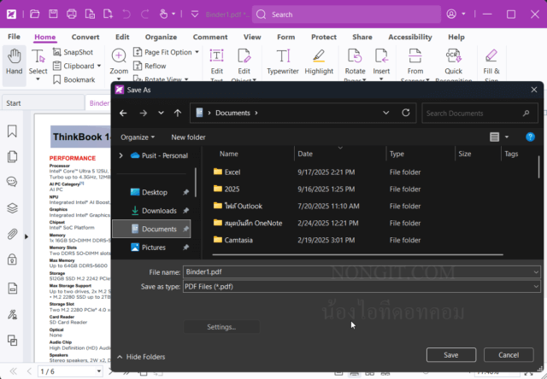The height and width of the screenshot is (379, 547).
Task: Click the Save disk icon in title bar
Action: pos(53,15)
